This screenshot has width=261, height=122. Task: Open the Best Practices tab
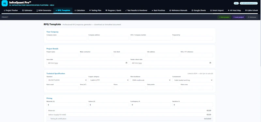(158, 10)
